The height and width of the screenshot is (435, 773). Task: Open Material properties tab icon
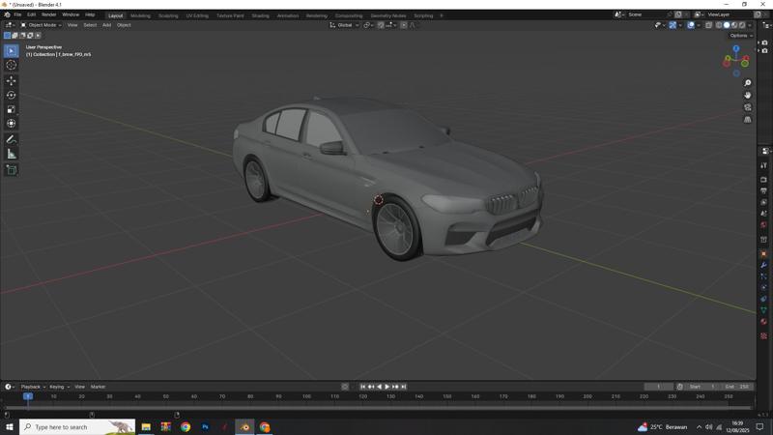coord(763,322)
